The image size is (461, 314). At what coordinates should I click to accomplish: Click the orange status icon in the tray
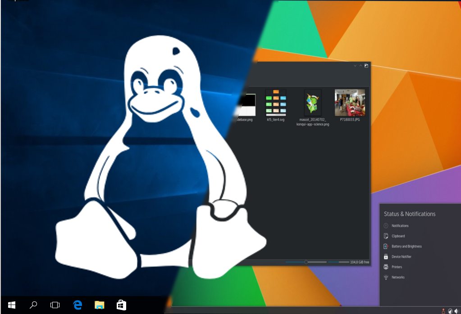(x=443, y=310)
